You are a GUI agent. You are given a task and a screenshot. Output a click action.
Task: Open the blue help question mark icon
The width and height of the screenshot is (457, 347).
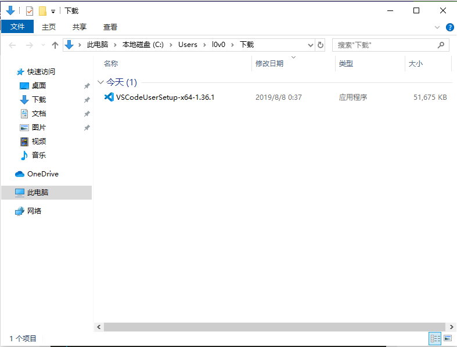pyautogui.click(x=449, y=27)
